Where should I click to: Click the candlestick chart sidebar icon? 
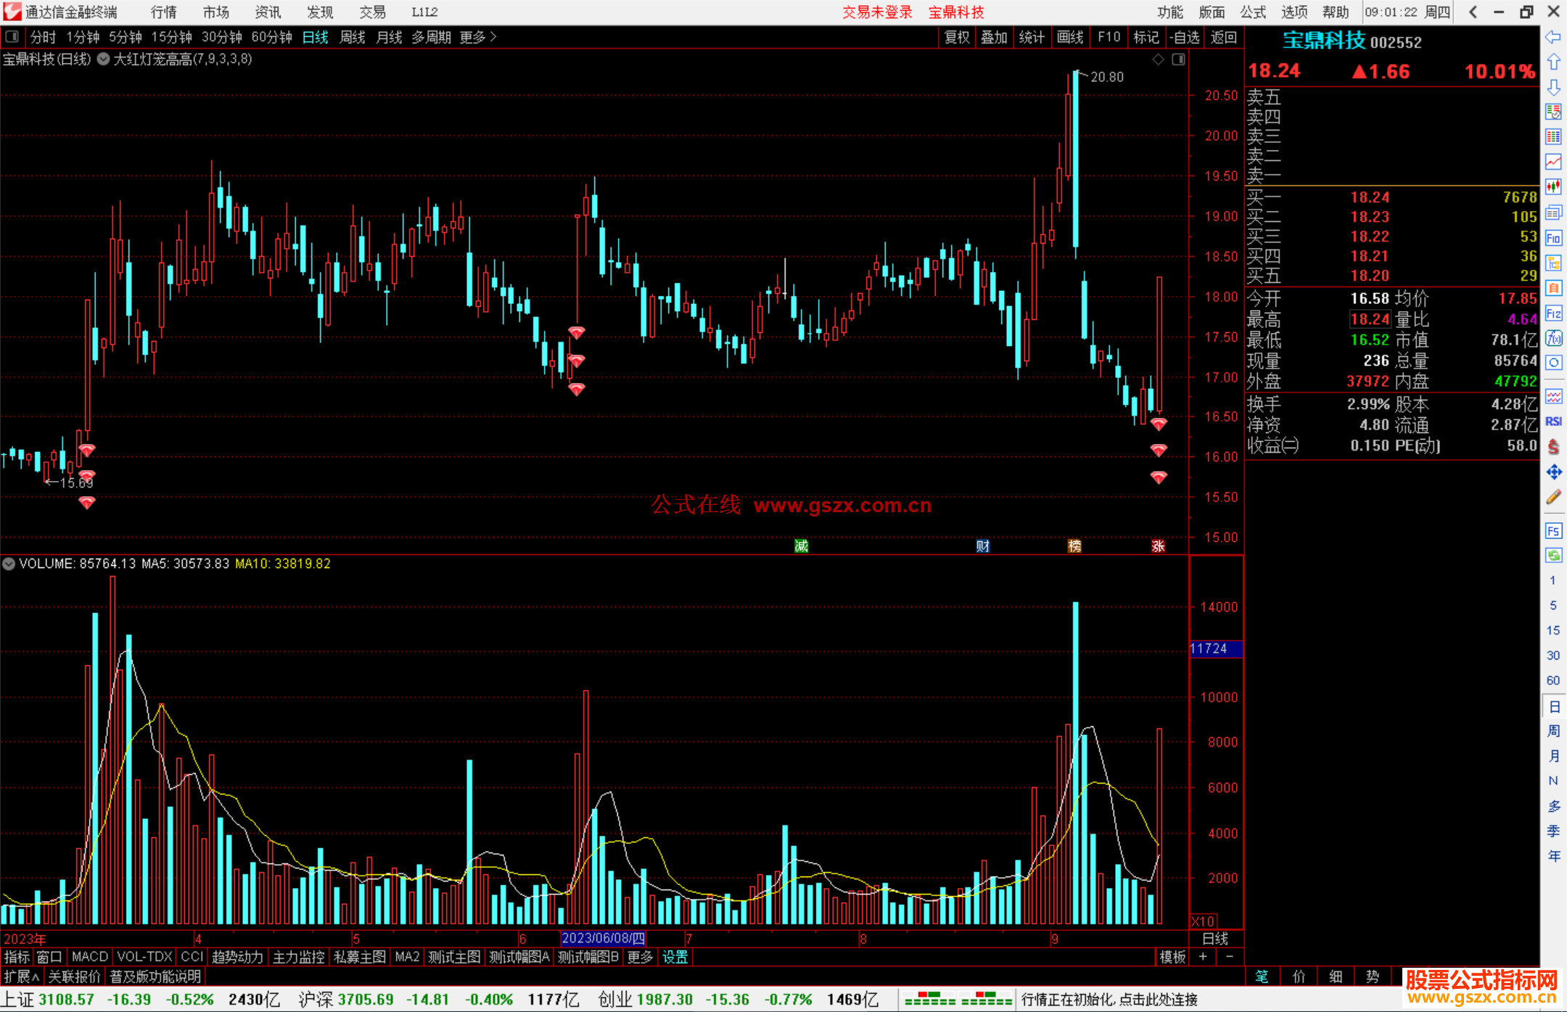coord(1553,186)
